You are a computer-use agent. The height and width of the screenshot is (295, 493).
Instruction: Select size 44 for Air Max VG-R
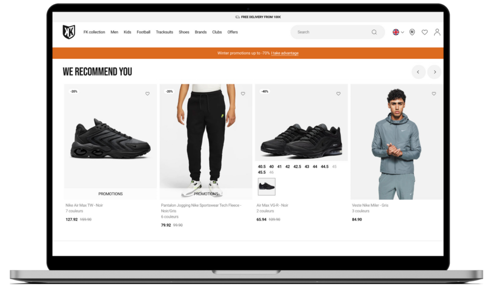point(315,167)
